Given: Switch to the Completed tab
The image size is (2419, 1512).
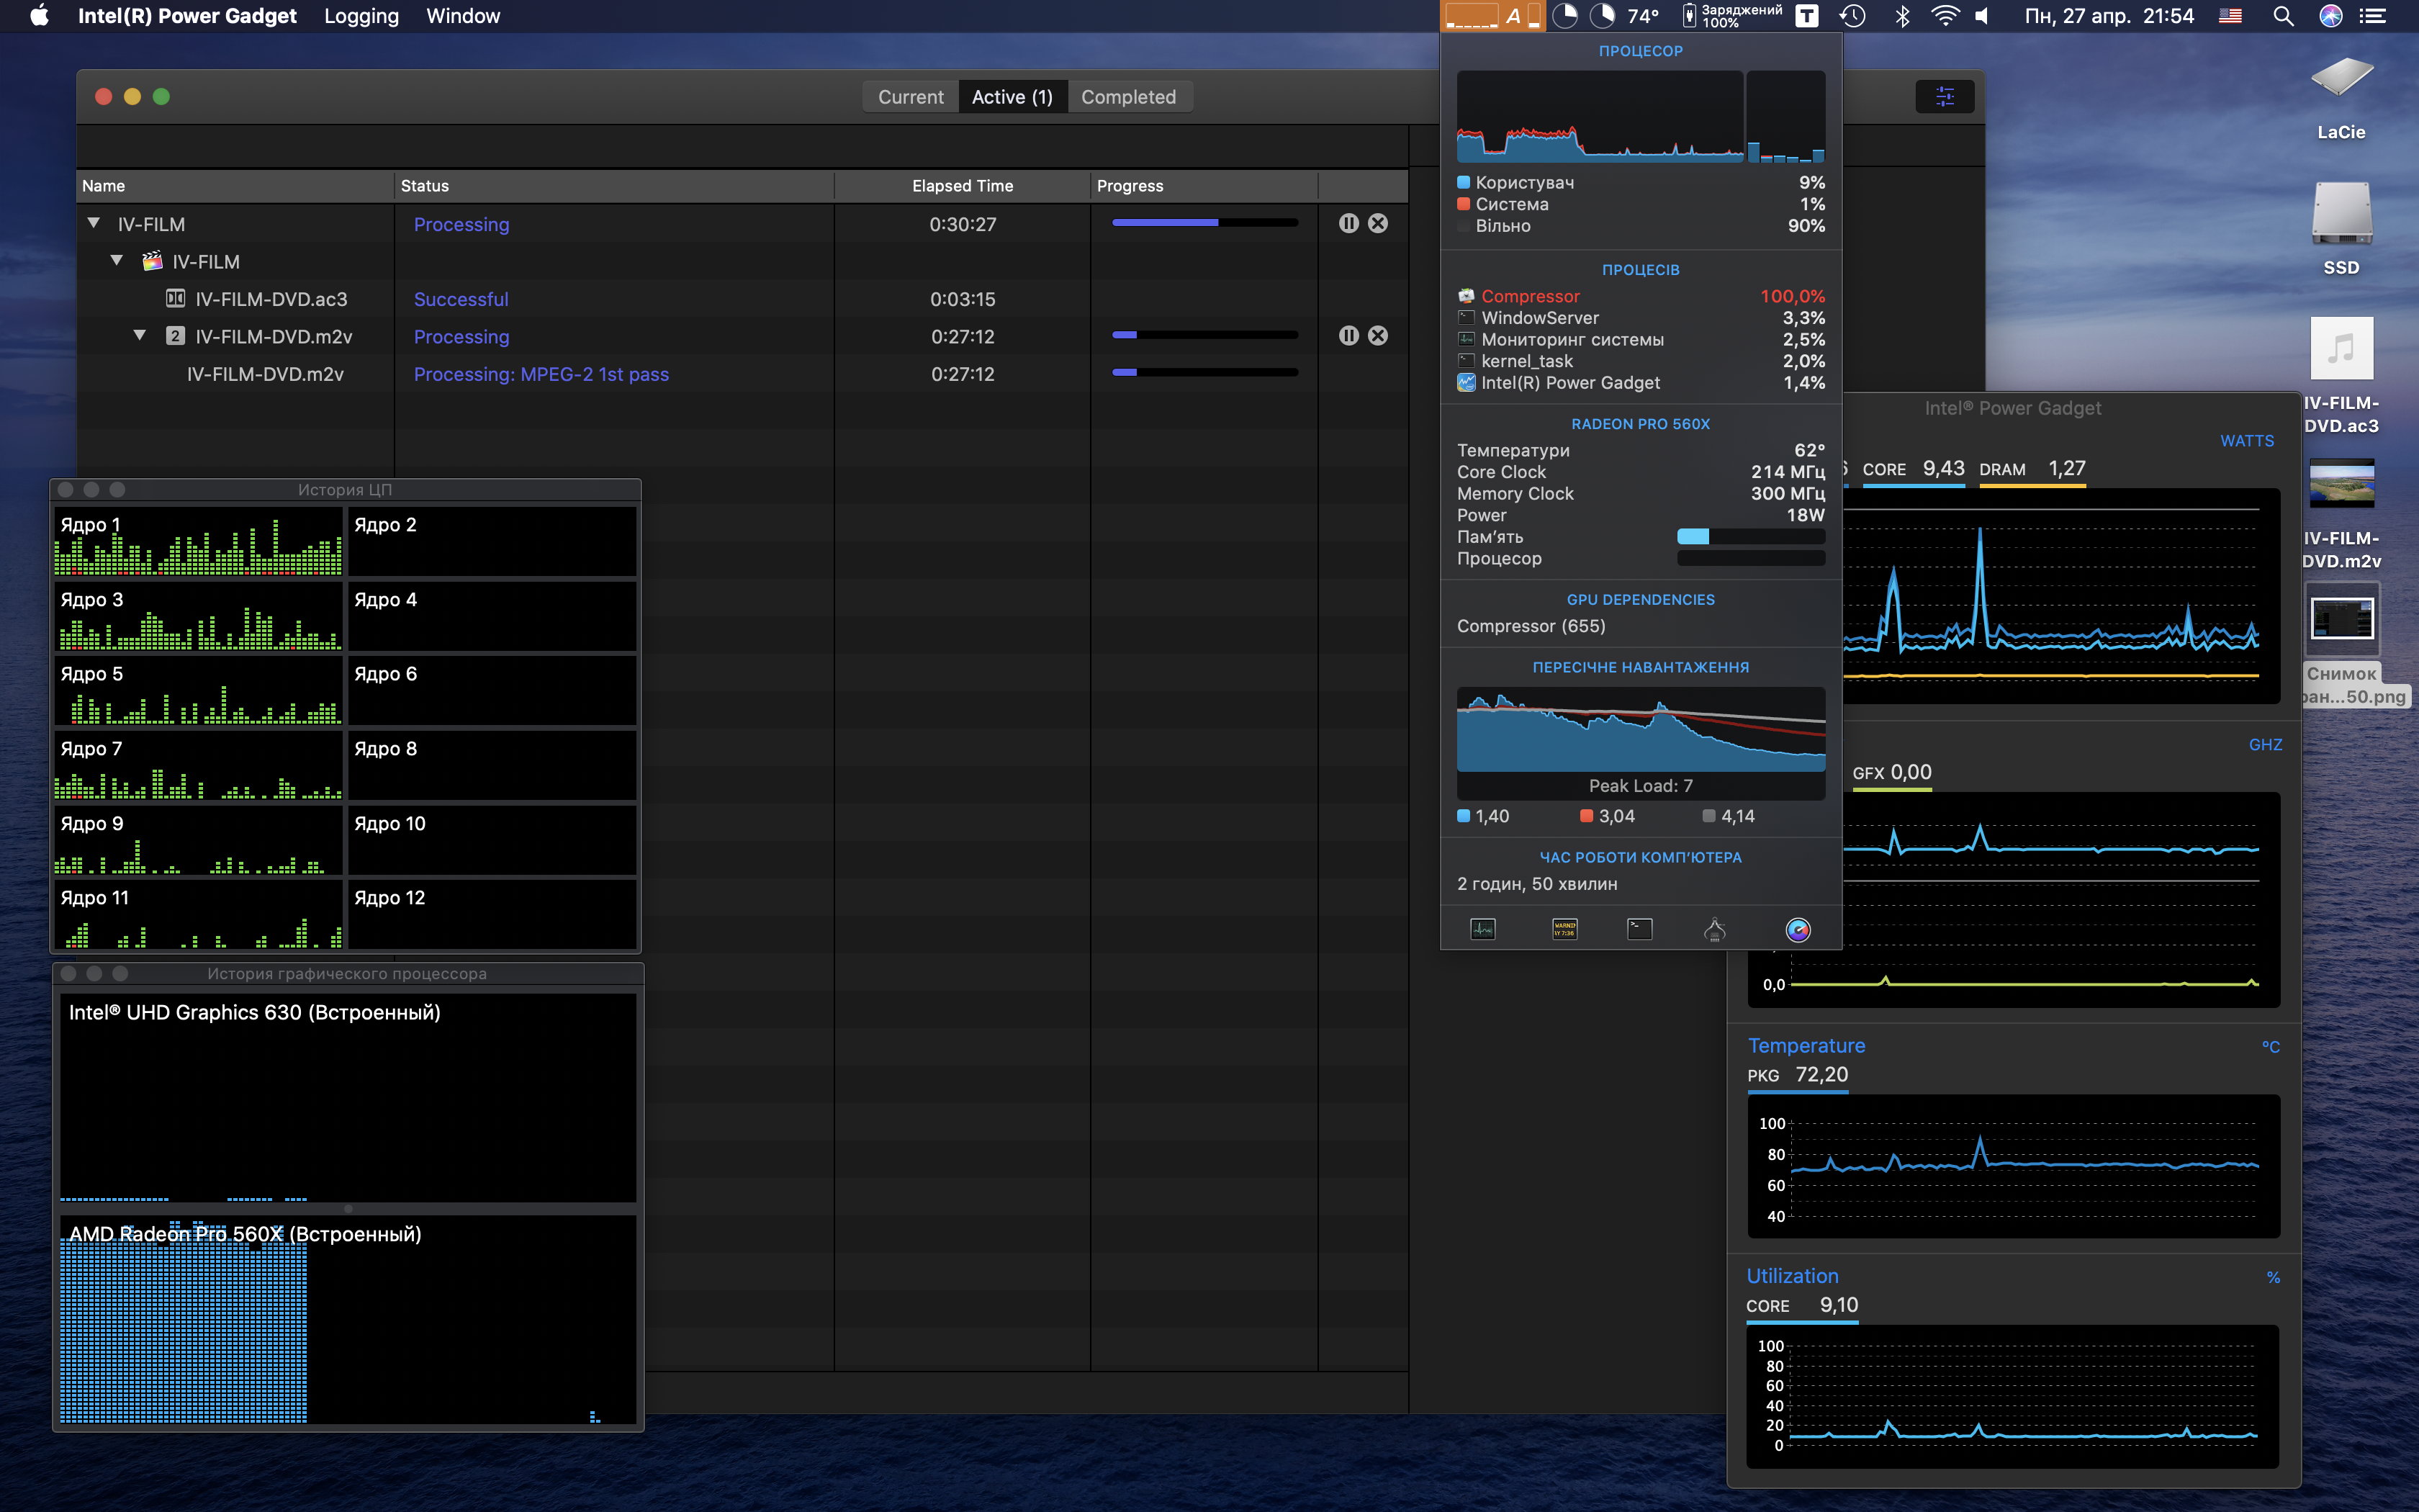Looking at the screenshot, I should tap(1127, 97).
